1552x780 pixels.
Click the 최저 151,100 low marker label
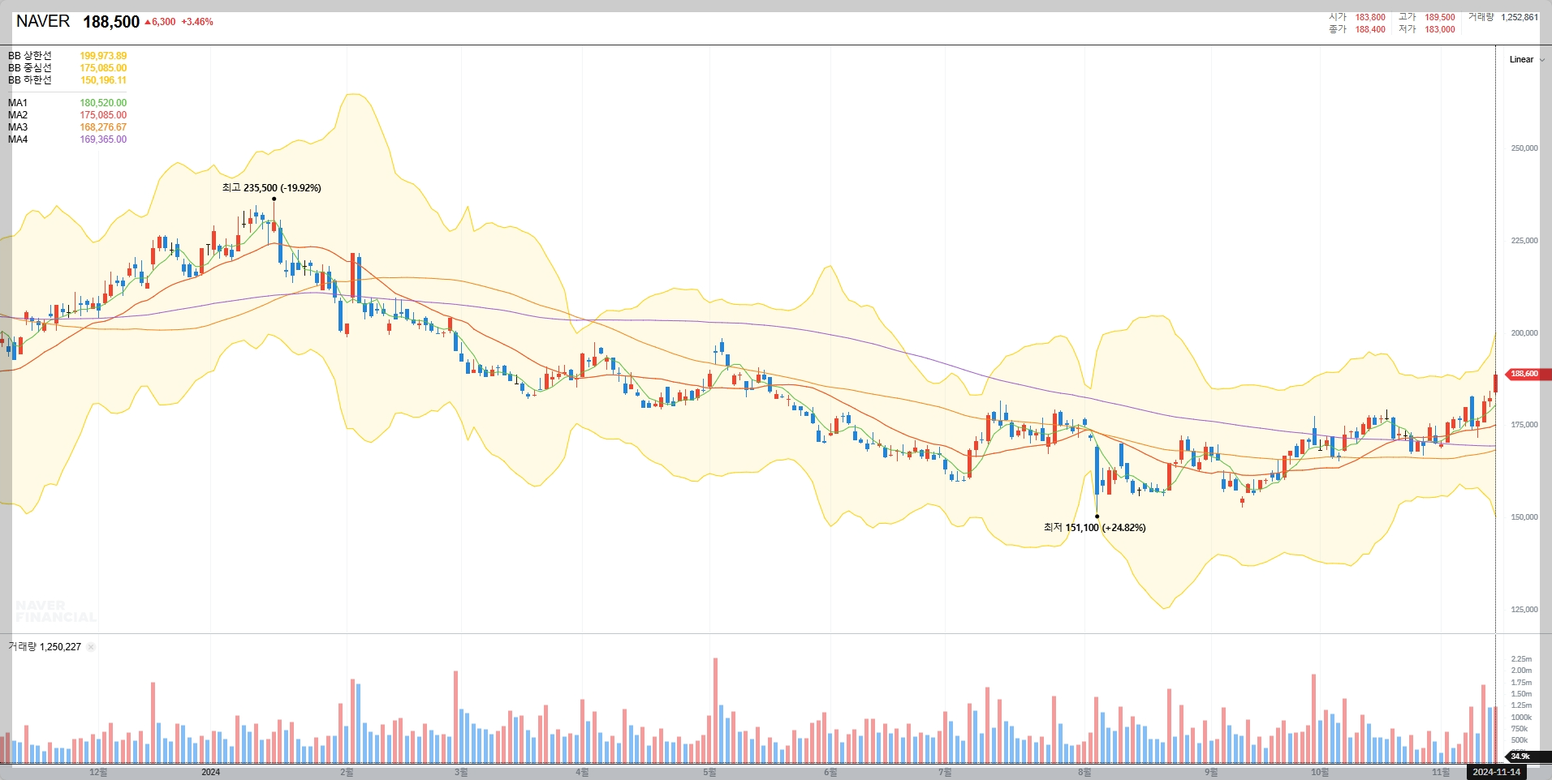[x=1095, y=528]
